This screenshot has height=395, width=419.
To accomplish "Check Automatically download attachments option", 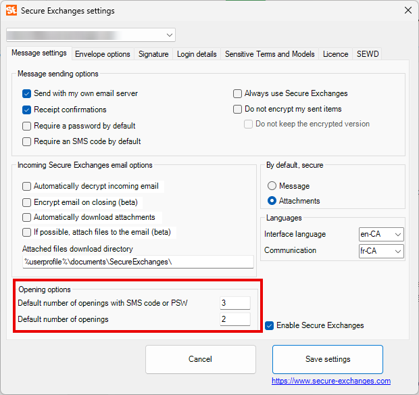I will pos(26,217).
